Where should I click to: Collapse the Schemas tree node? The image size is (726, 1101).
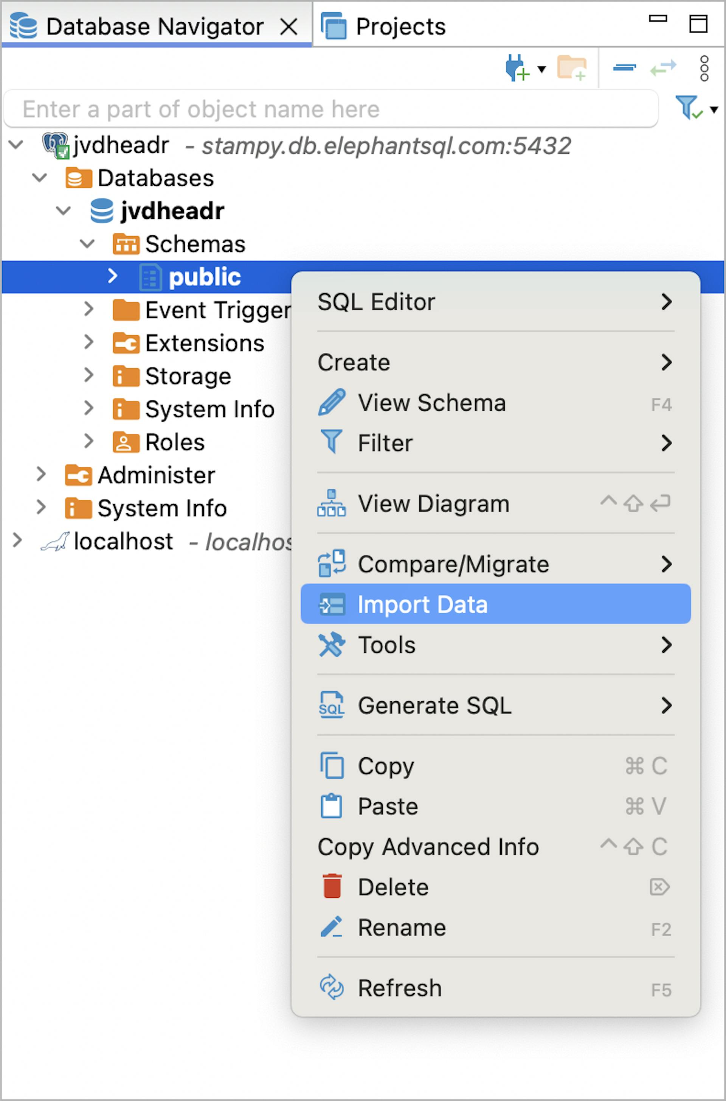[x=87, y=244]
